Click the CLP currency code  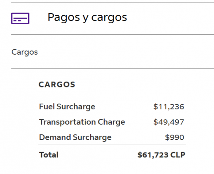pyautogui.click(x=178, y=155)
